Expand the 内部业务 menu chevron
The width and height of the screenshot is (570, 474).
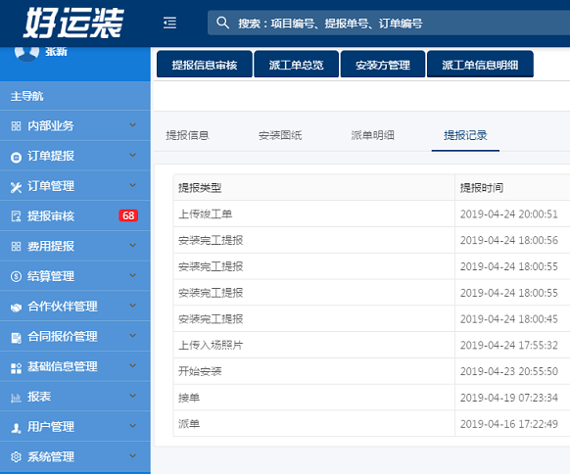point(132,125)
